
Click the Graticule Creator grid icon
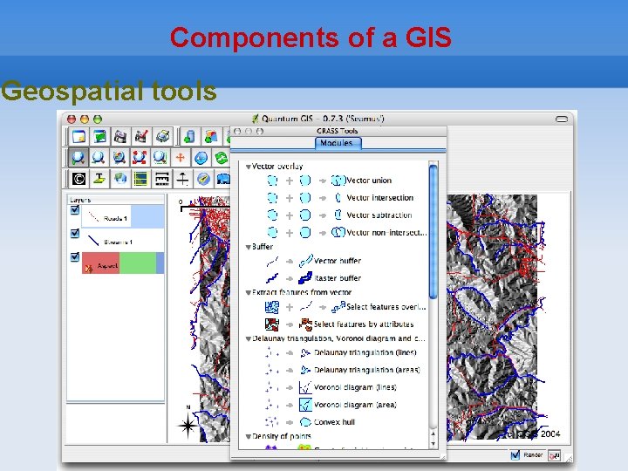pos(141,179)
